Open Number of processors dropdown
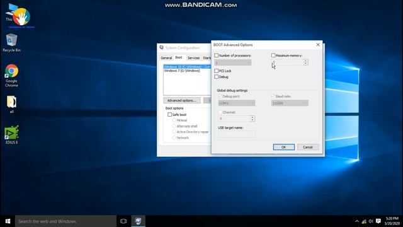 [233, 62]
